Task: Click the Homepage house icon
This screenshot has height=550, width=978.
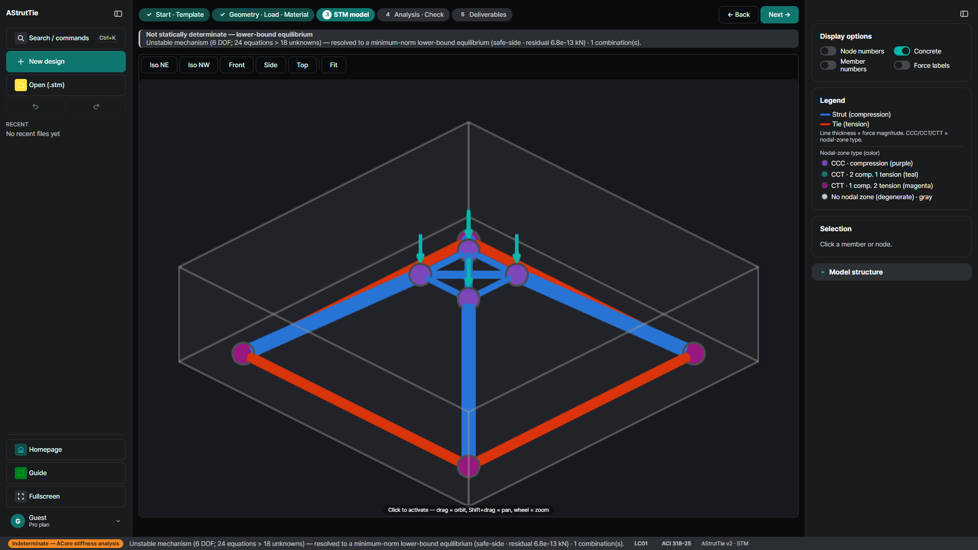Action: [x=21, y=450]
